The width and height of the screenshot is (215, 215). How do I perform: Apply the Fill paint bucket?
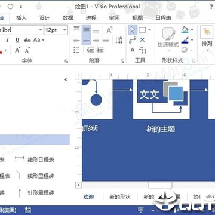[x=185, y=30]
